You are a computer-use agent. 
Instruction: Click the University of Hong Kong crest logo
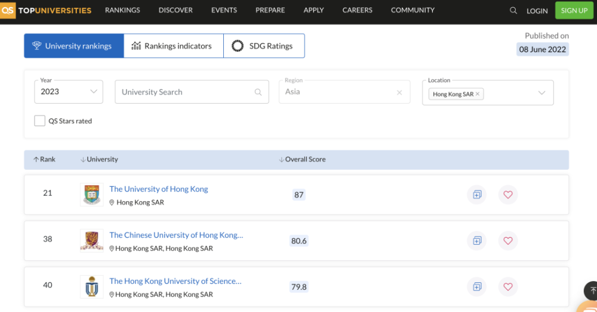pyautogui.click(x=92, y=195)
